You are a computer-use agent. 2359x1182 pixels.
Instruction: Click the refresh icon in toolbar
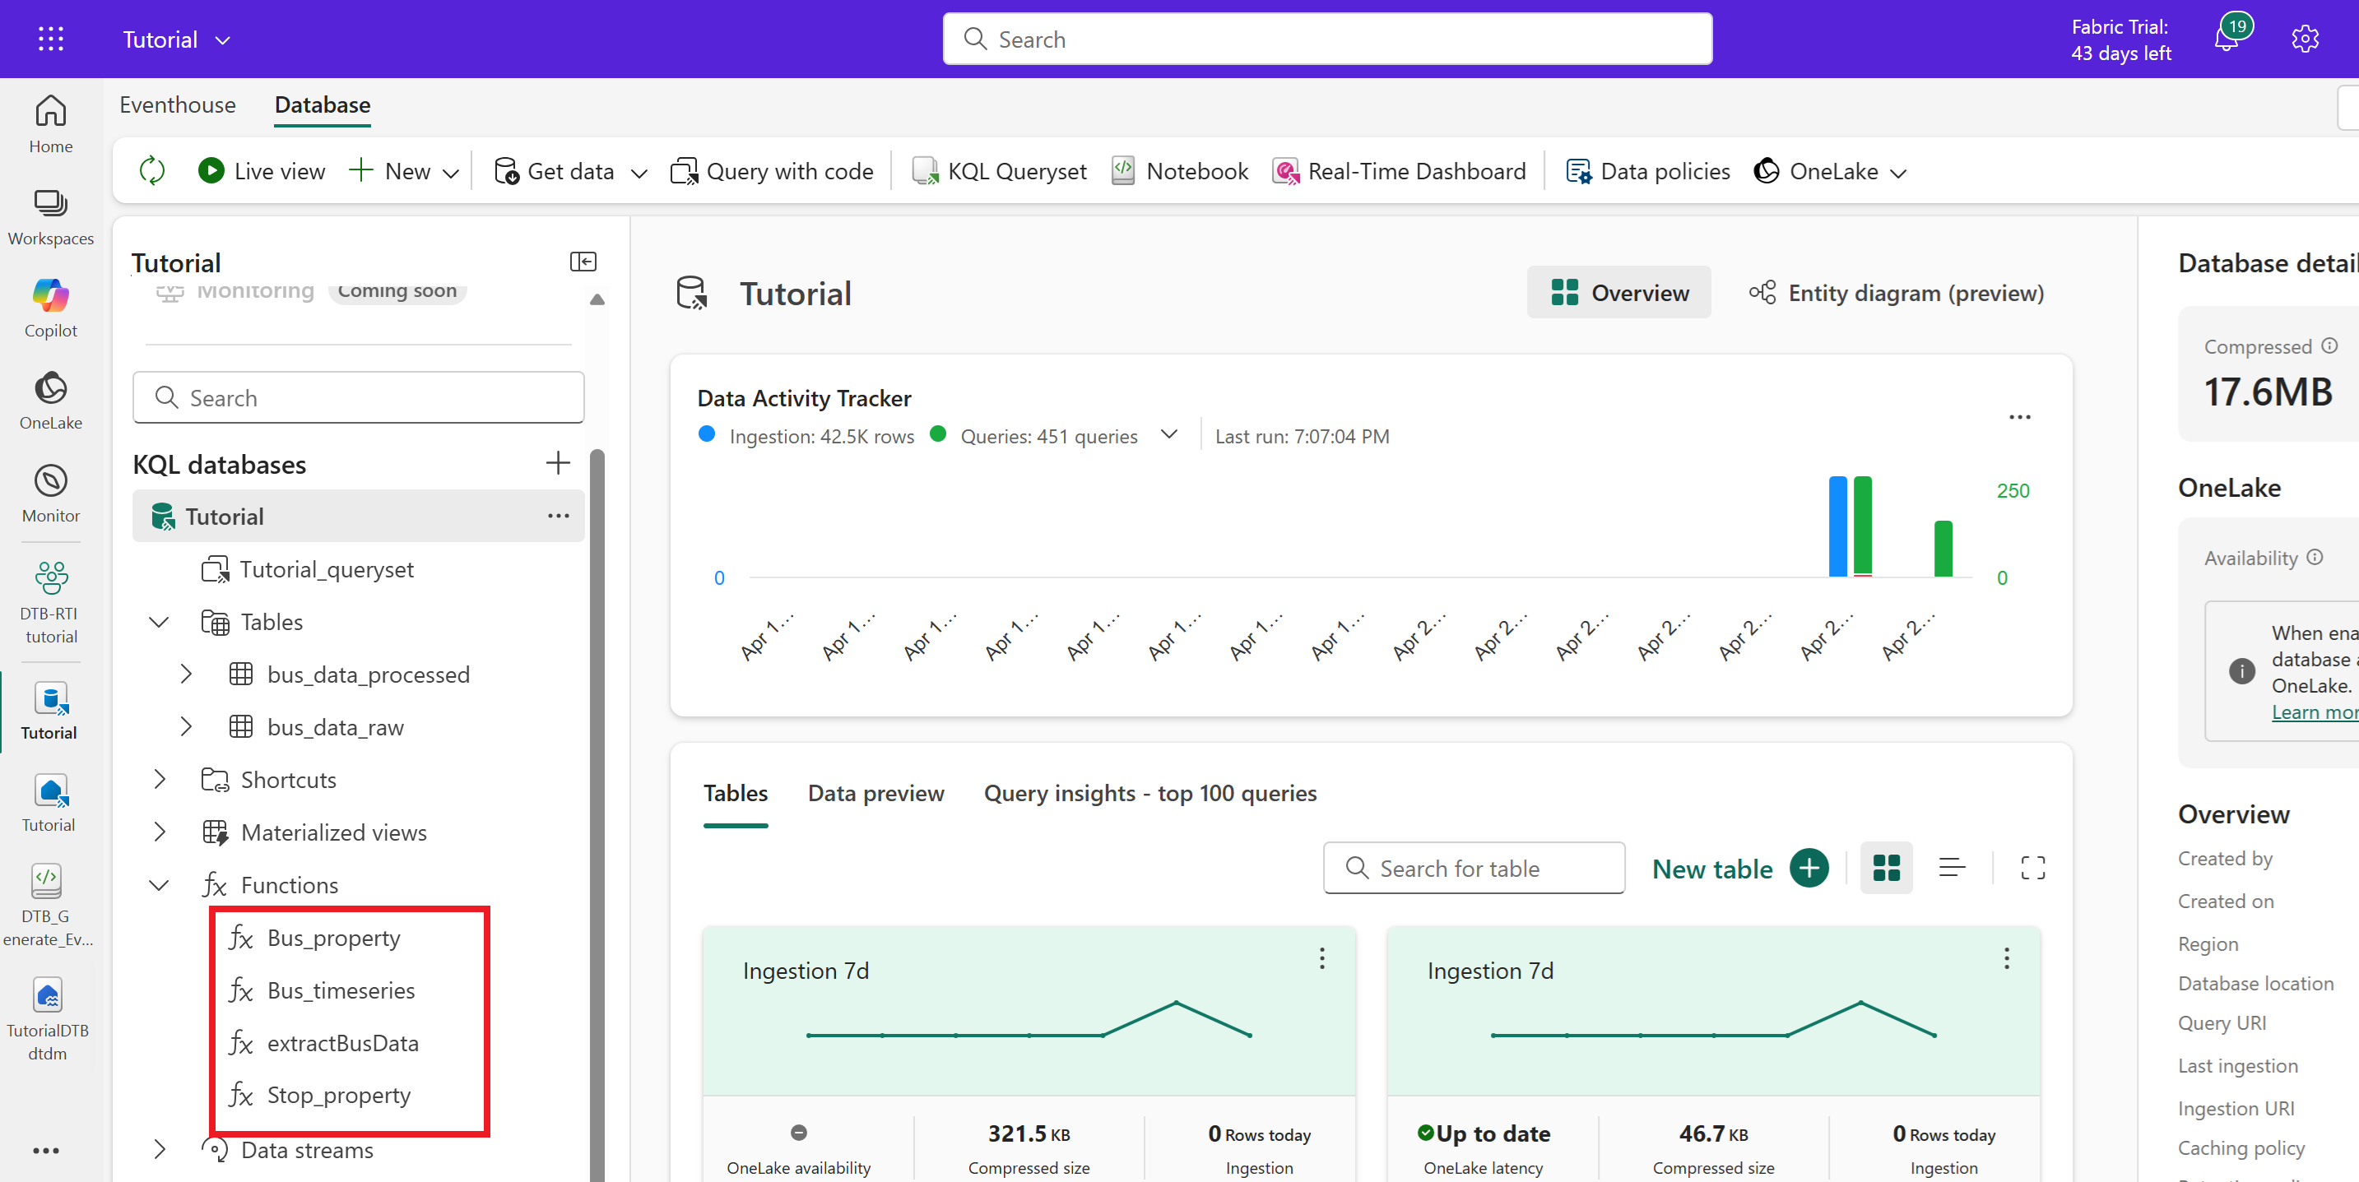tap(152, 171)
